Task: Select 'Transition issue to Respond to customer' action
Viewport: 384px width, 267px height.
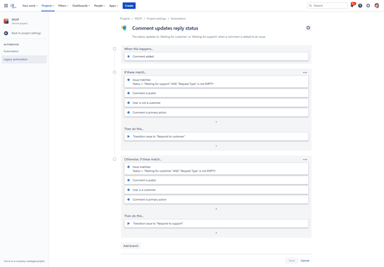Action: tap(216, 137)
